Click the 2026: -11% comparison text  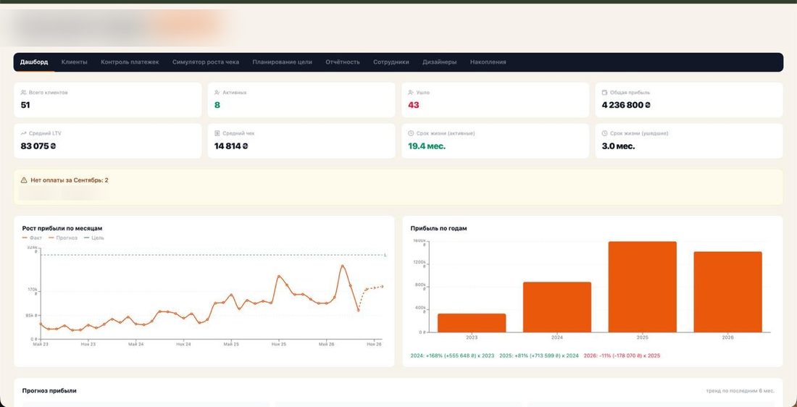point(622,356)
